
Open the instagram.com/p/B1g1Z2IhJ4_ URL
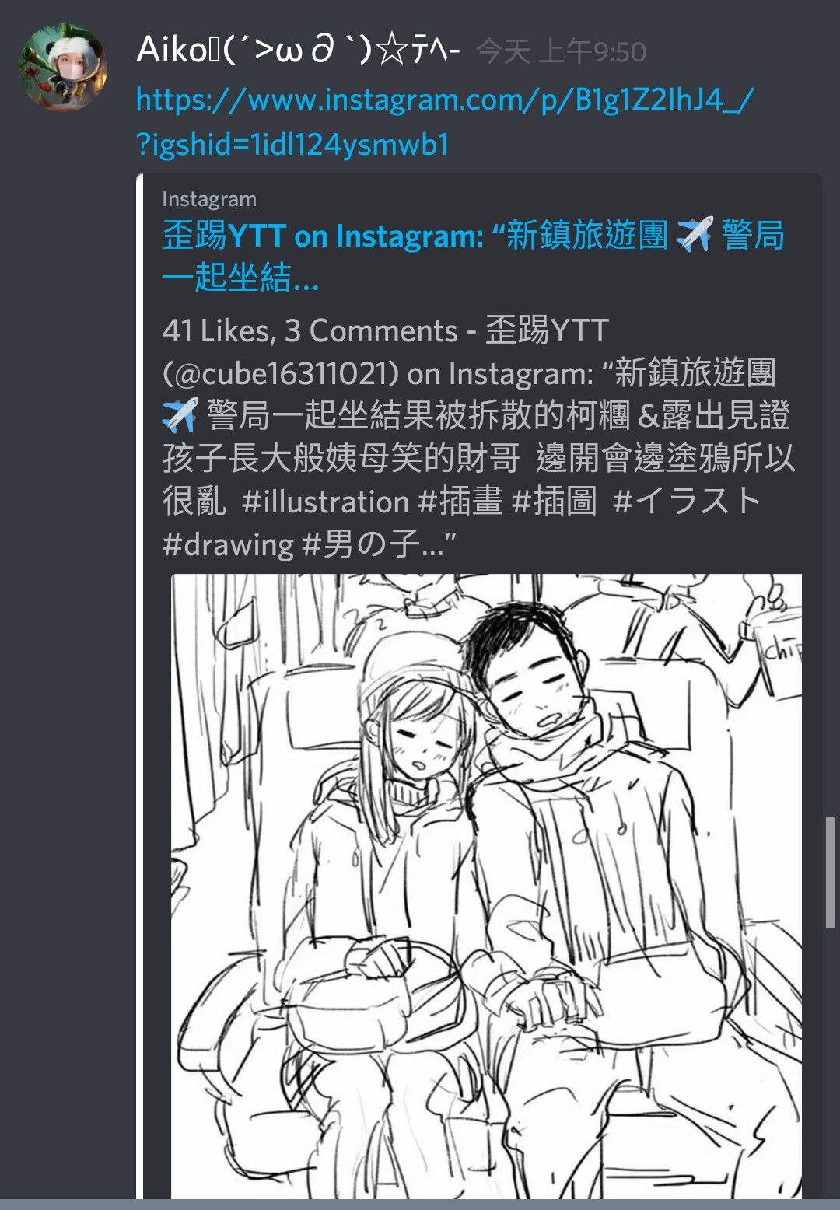(444, 100)
